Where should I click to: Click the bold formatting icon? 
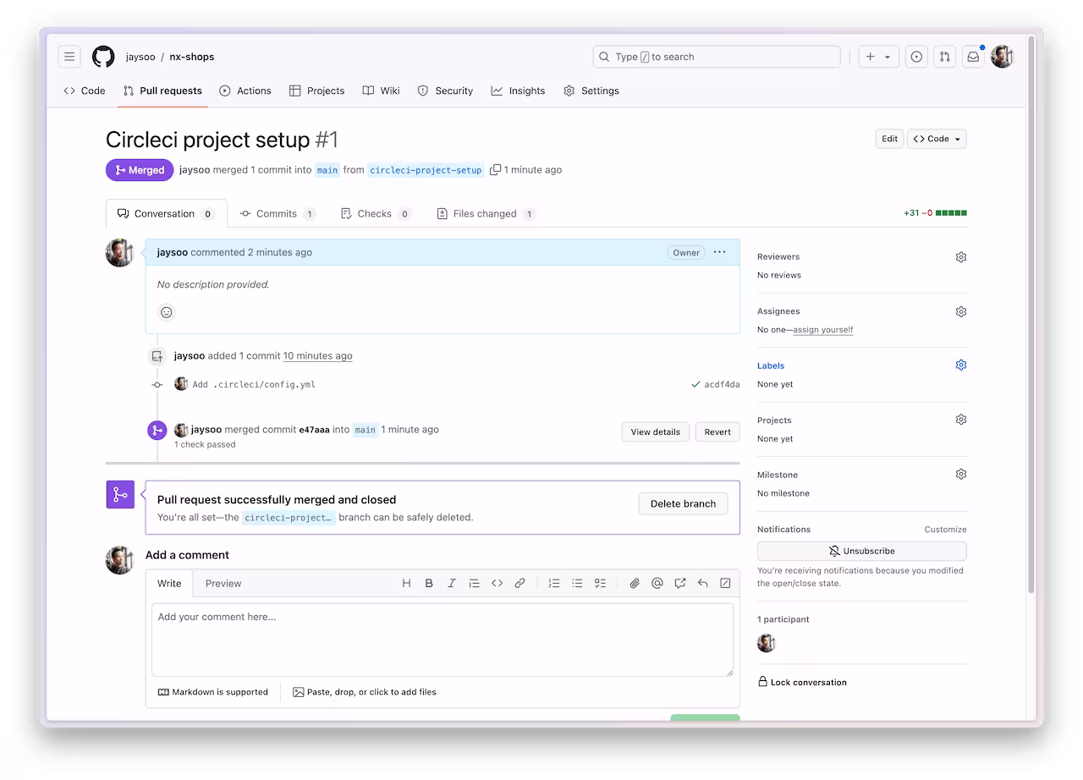(429, 583)
